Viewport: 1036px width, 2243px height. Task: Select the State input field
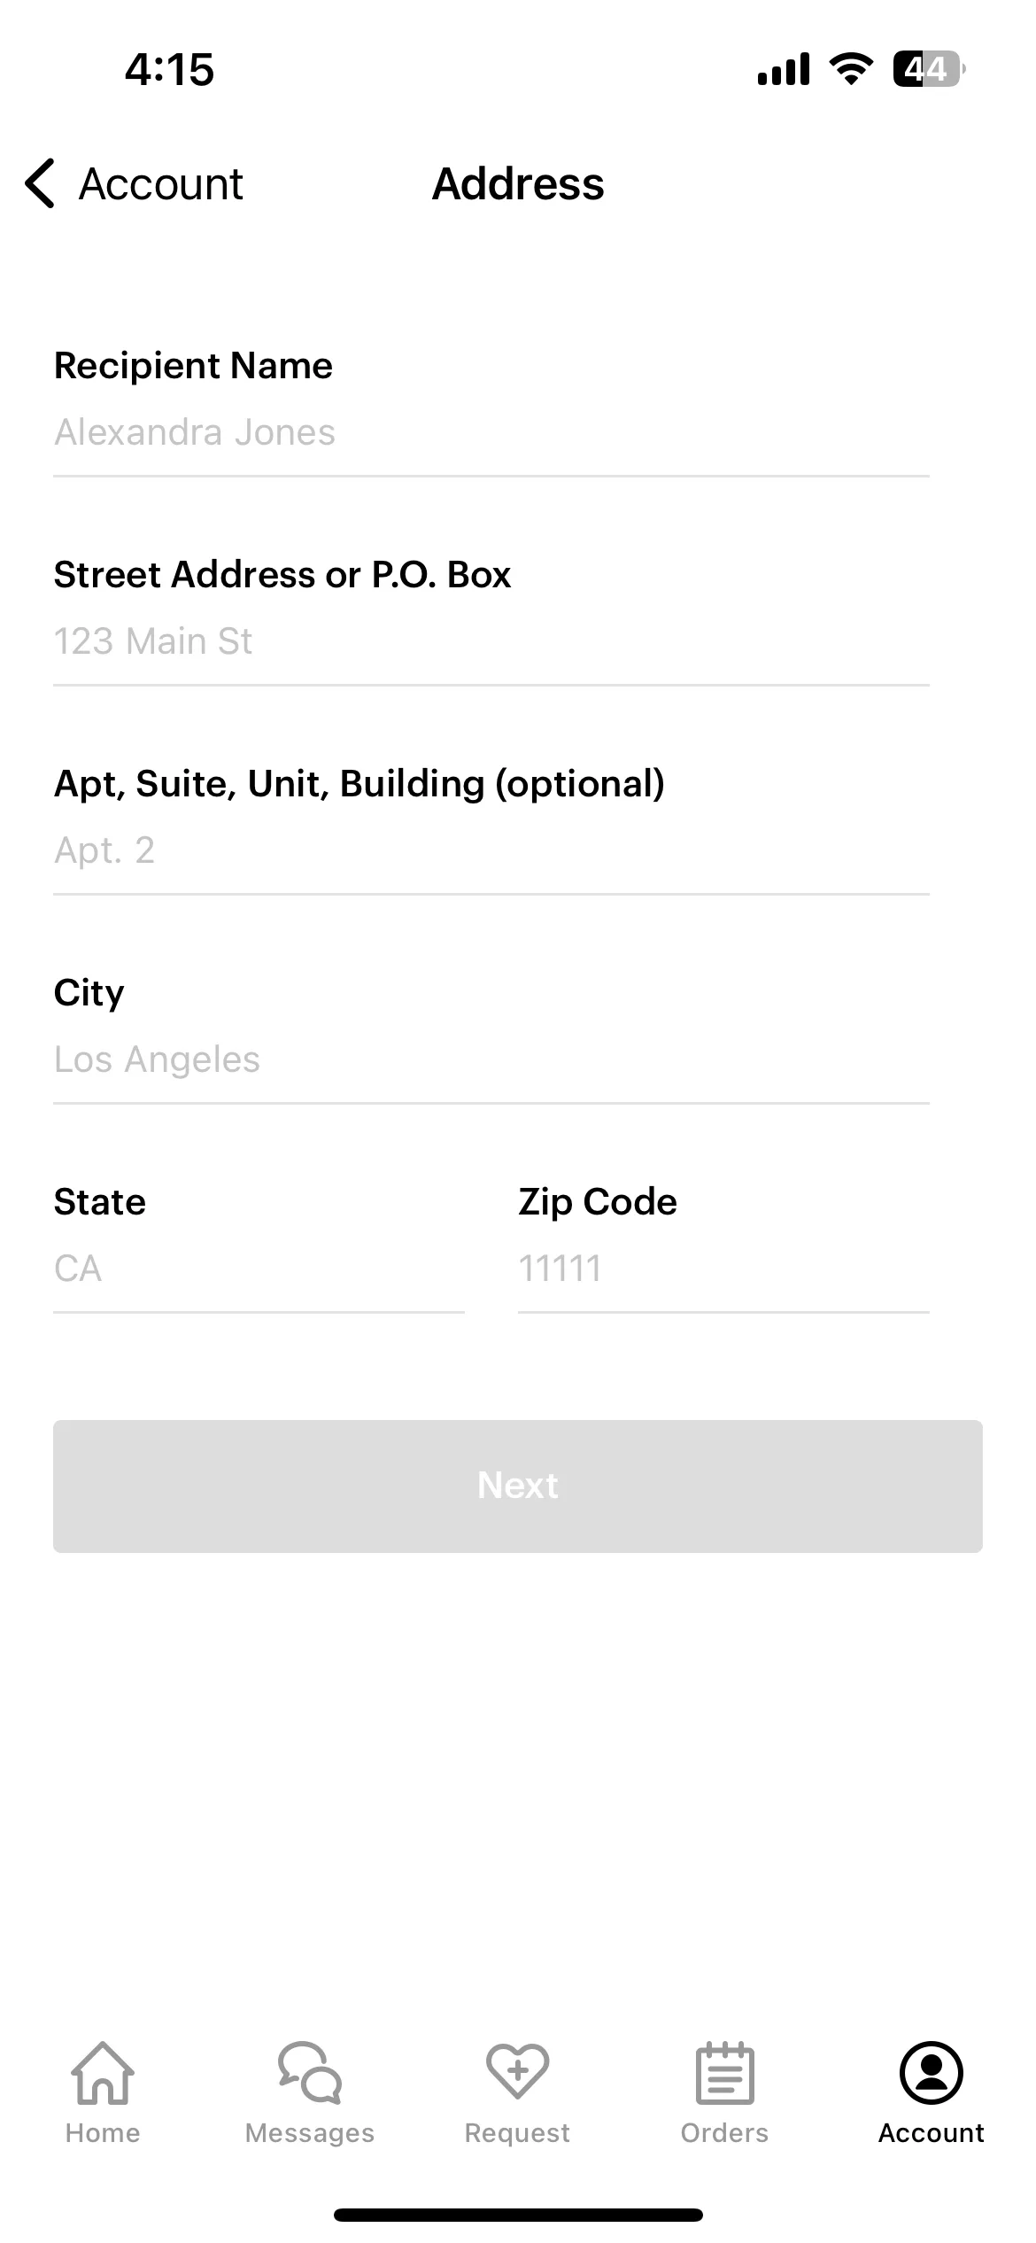point(259,1269)
